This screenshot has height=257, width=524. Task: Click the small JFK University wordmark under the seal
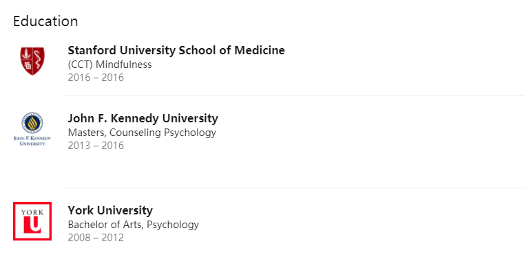pyautogui.click(x=32, y=141)
